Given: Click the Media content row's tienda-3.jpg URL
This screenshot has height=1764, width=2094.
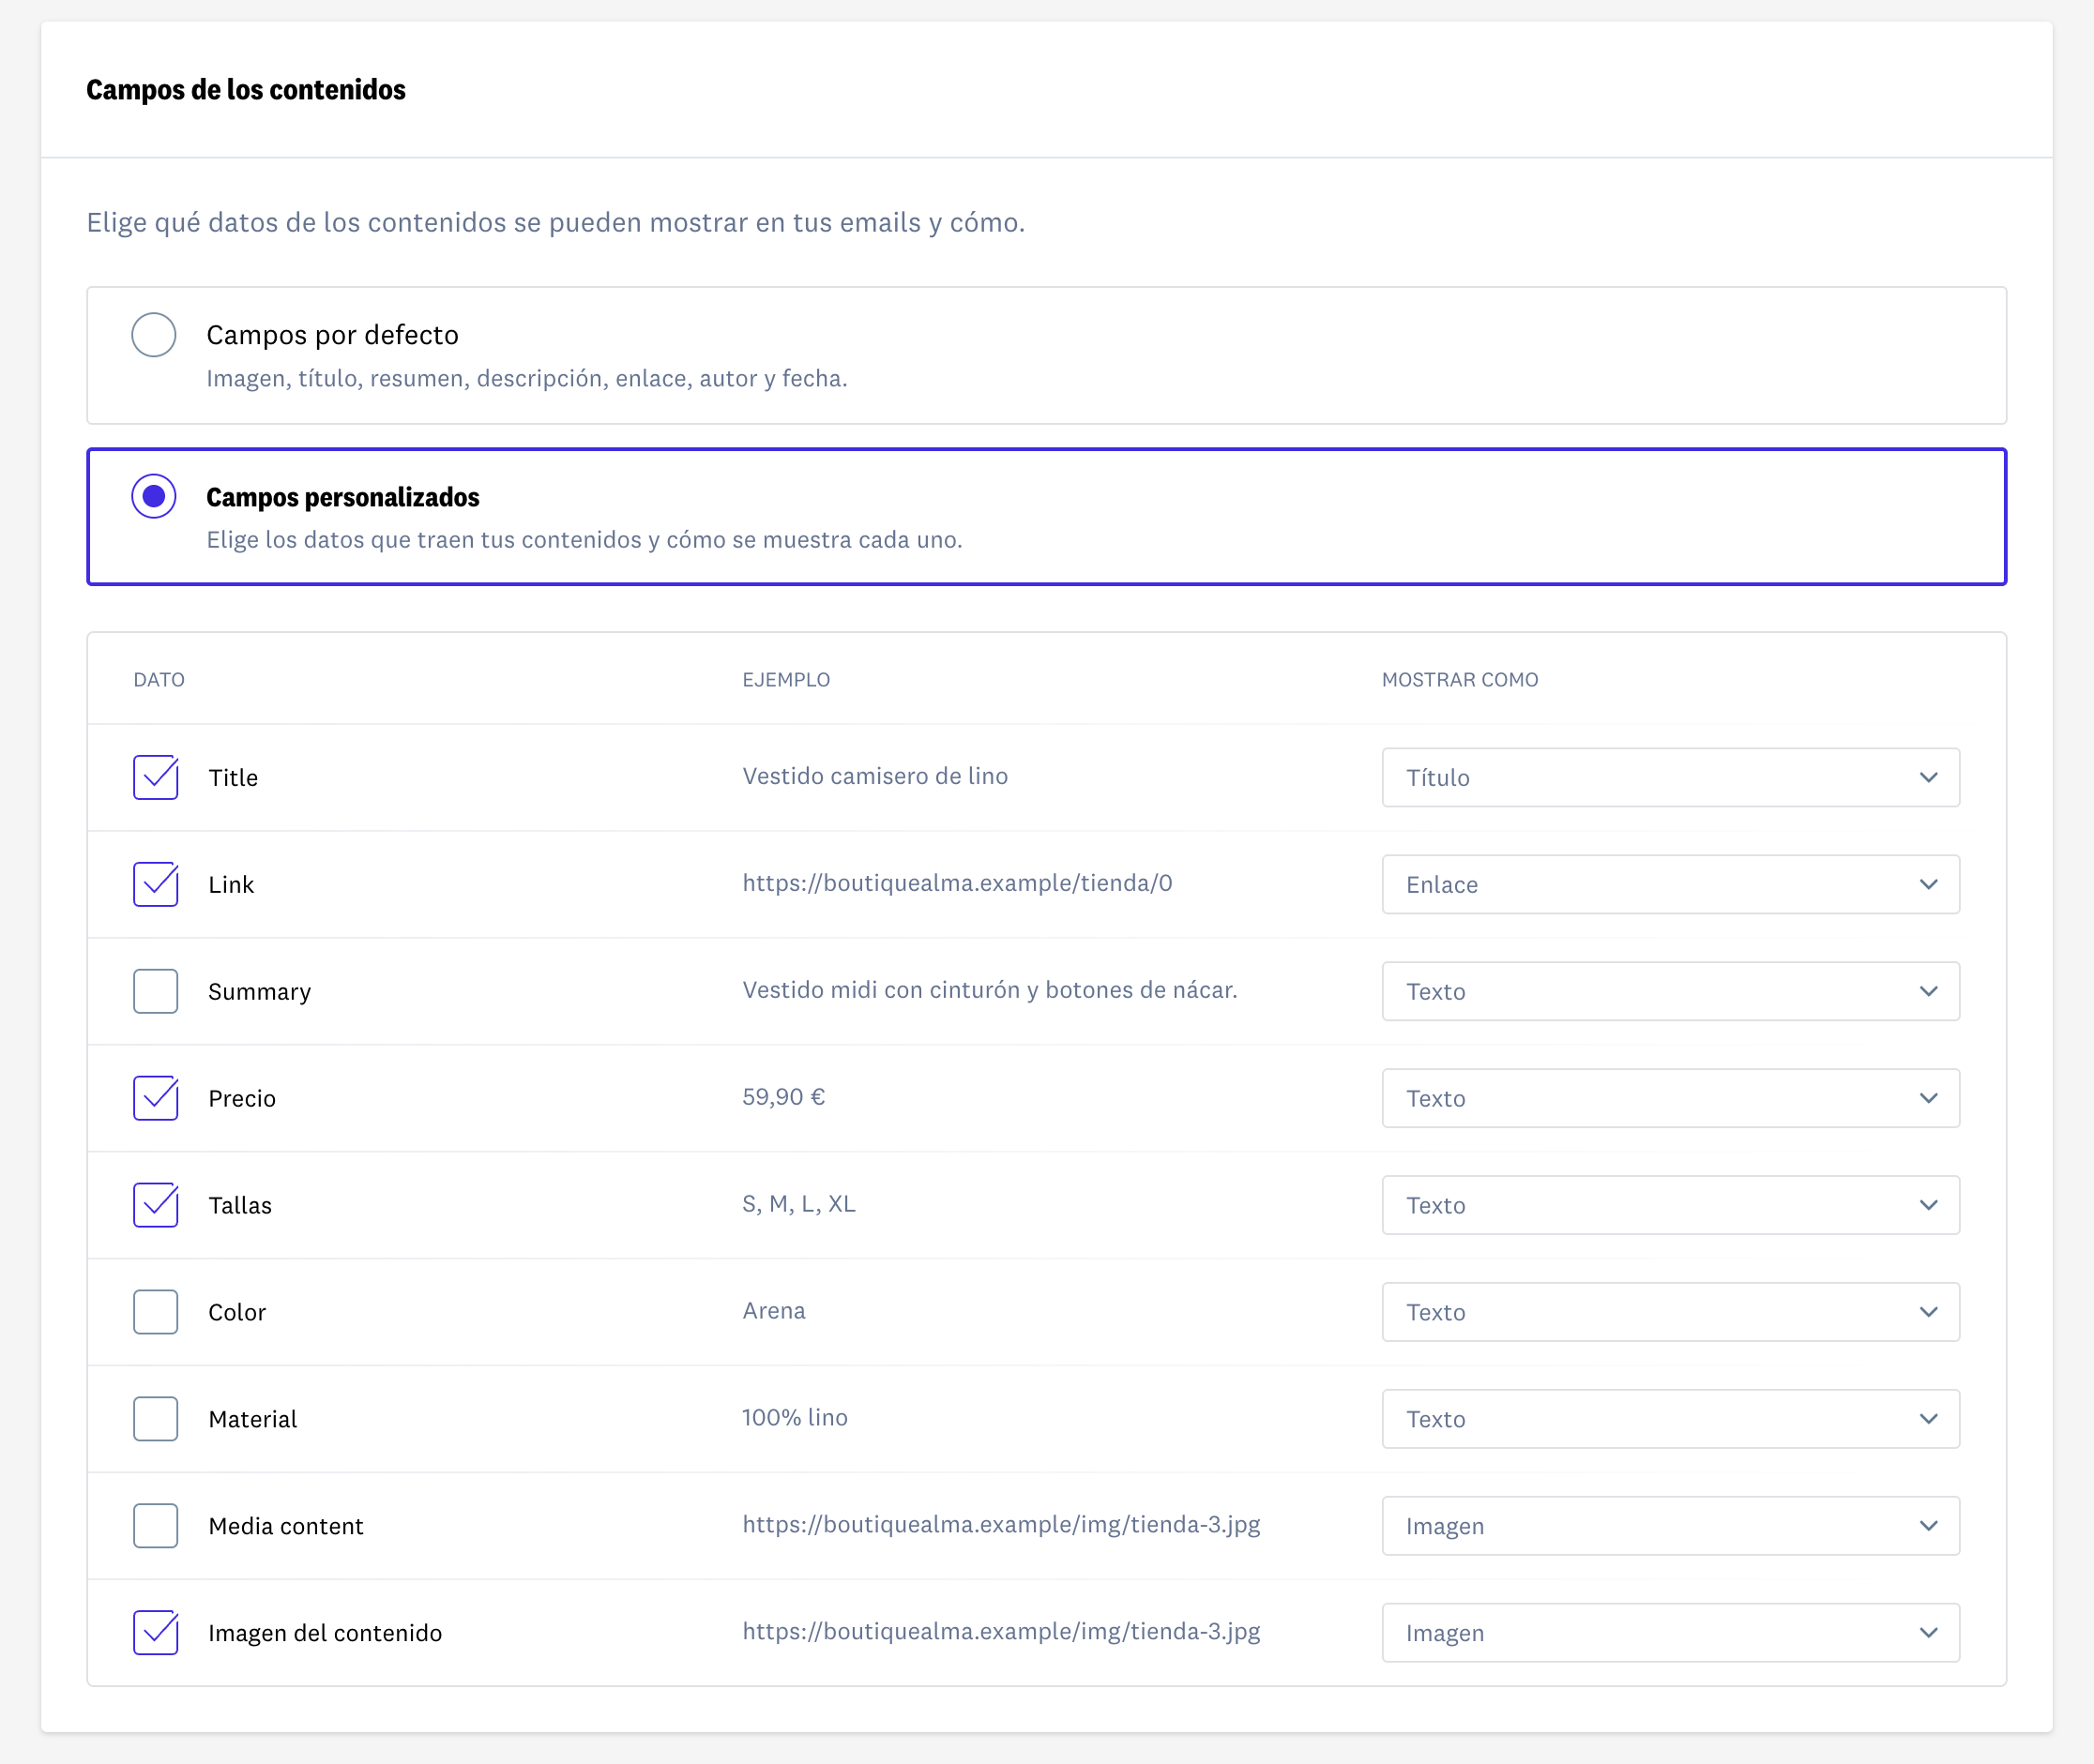Looking at the screenshot, I should (x=1000, y=1525).
